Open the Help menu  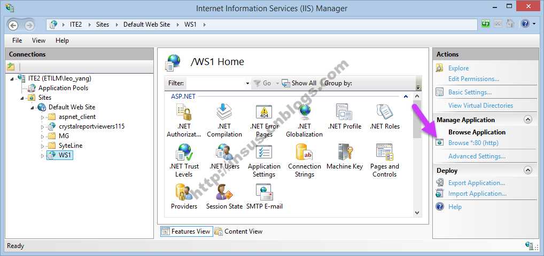pyautogui.click(x=62, y=41)
